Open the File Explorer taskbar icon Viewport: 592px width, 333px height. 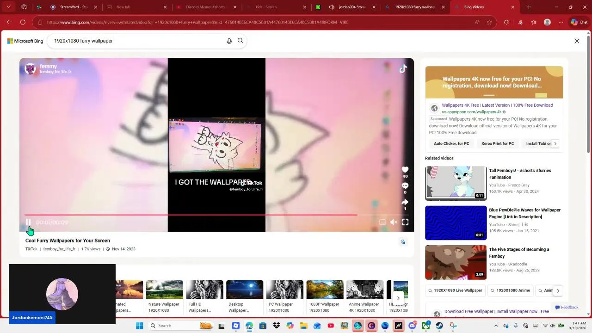point(303,326)
